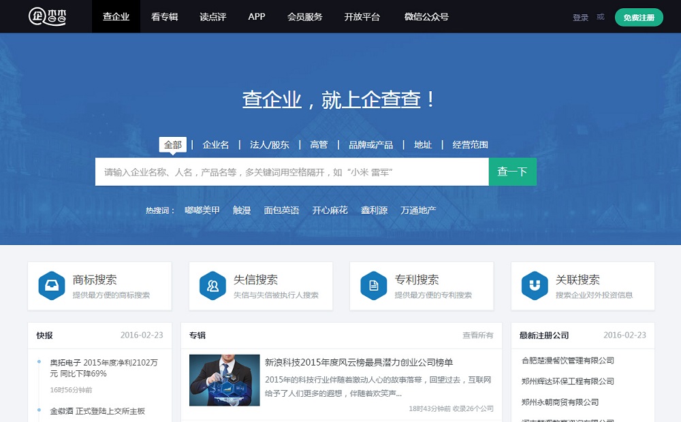Click 查看所有 in the 专辑 panel
The height and width of the screenshot is (422, 681).
pos(478,335)
